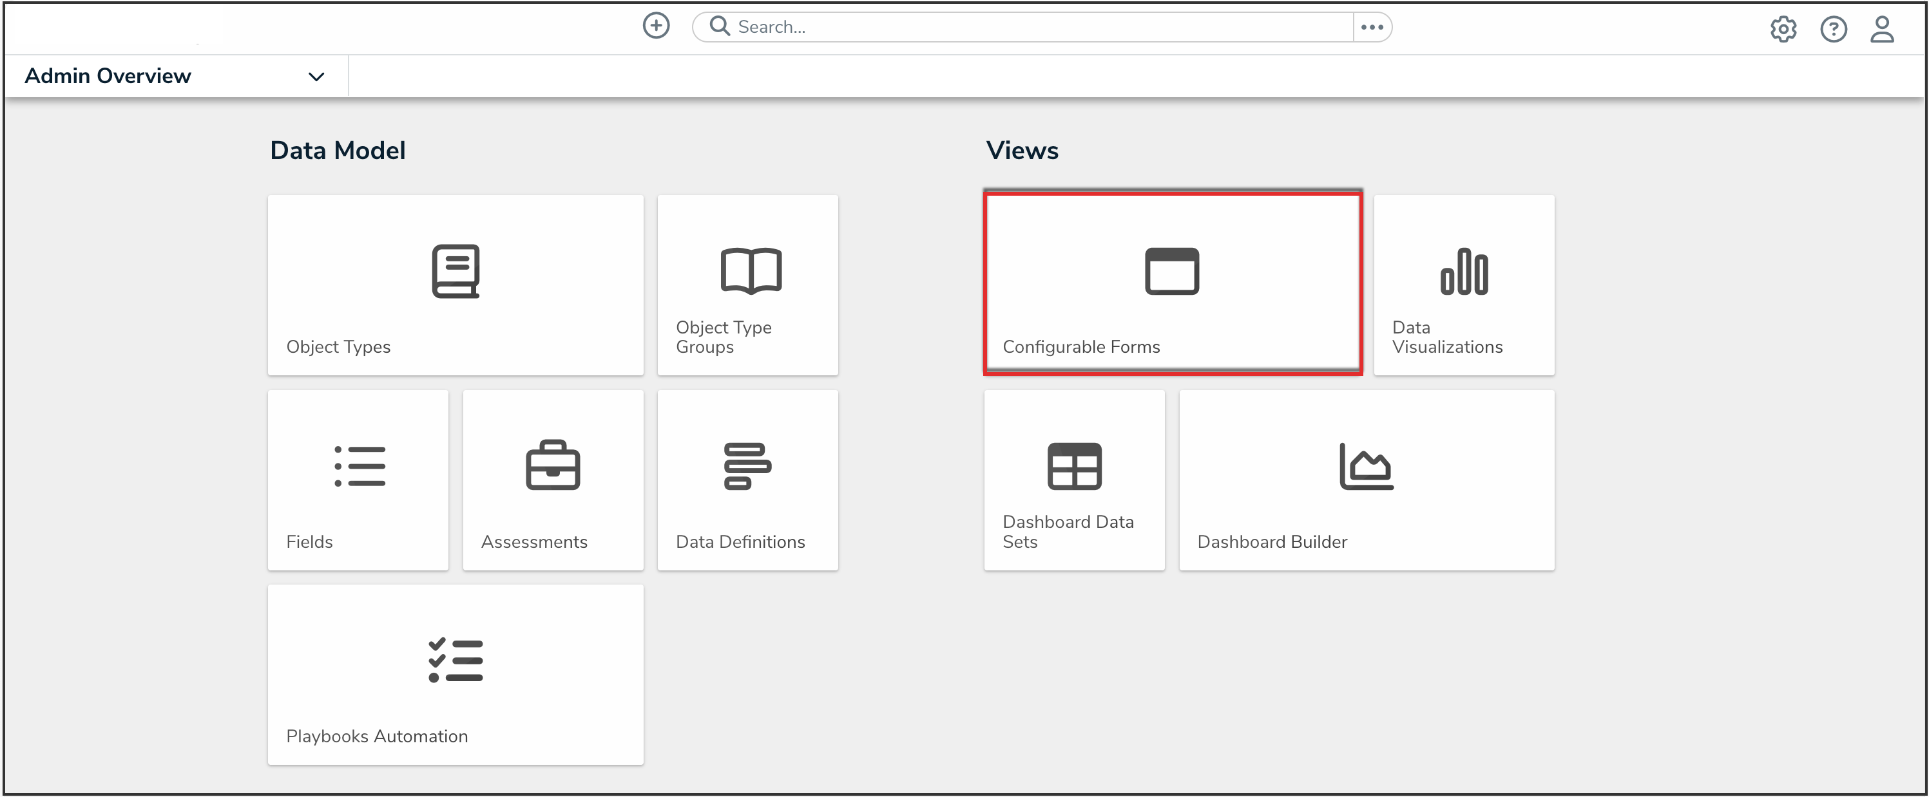The image size is (1929, 797).
Task: Open Data Visualizations bar chart icon
Action: (1463, 271)
